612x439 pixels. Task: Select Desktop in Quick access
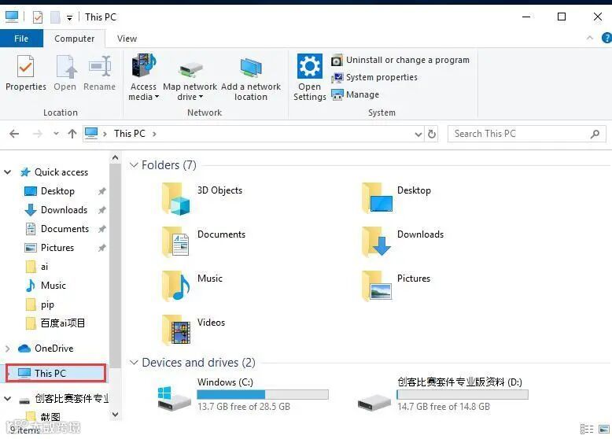tap(57, 191)
